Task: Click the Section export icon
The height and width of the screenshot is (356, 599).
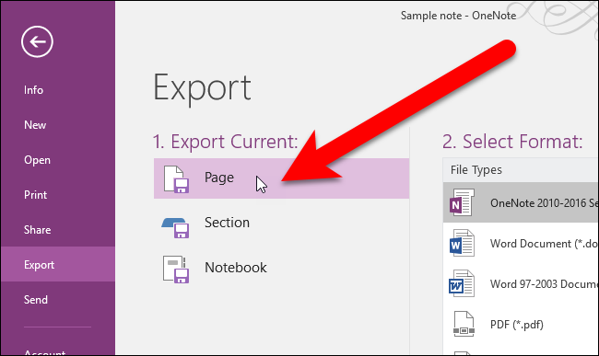Action: (x=176, y=227)
